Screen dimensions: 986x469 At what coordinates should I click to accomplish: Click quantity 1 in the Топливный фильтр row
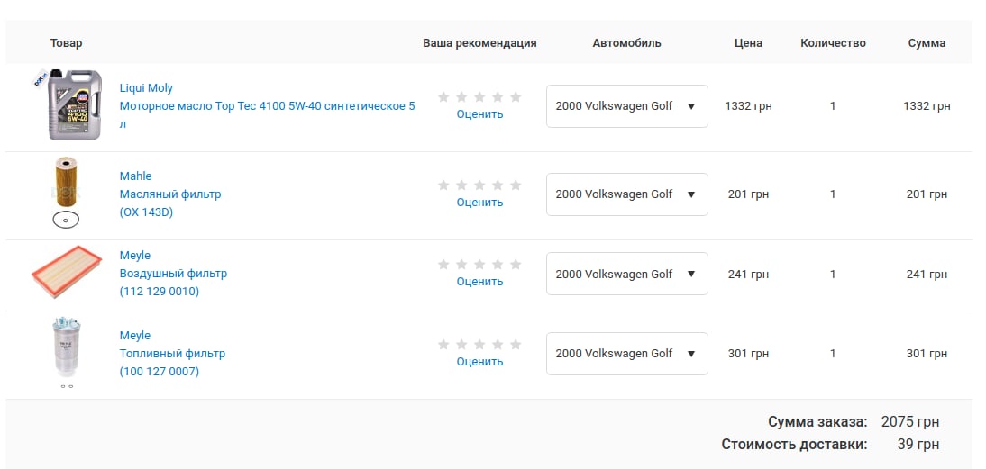(x=833, y=354)
